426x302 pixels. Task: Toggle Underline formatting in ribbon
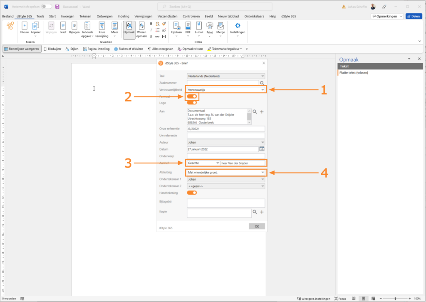click(151, 36)
